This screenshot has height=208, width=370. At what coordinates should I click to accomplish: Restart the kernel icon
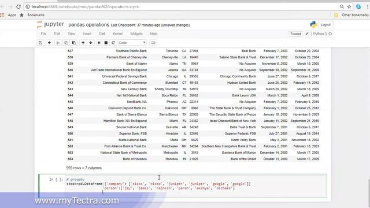(x=113, y=43)
